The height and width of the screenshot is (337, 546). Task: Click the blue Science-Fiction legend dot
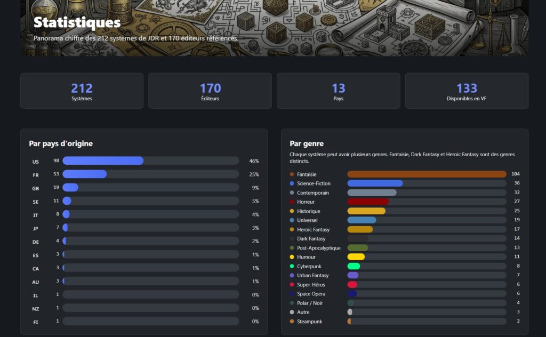(x=292, y=183)
